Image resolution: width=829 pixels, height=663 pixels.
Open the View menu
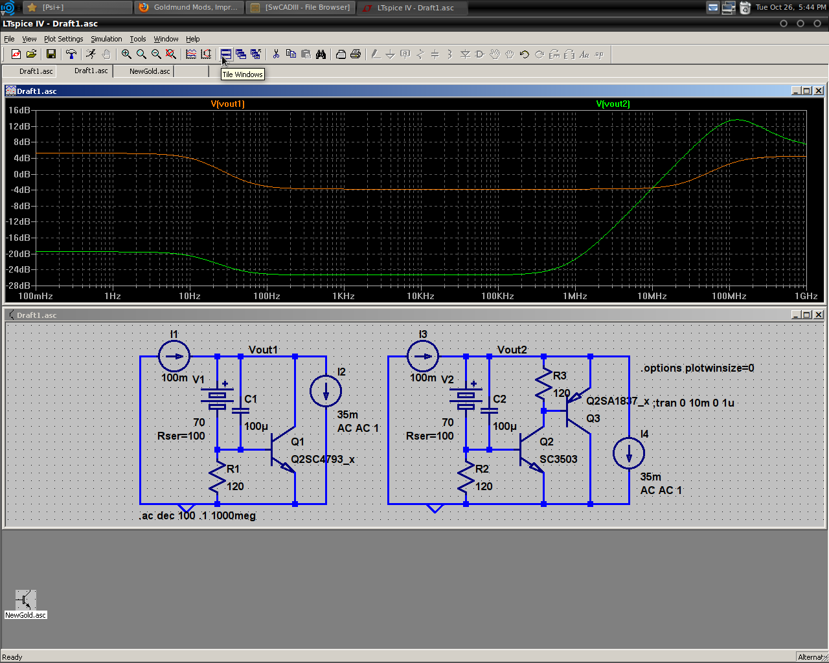(x=29, y=39)
